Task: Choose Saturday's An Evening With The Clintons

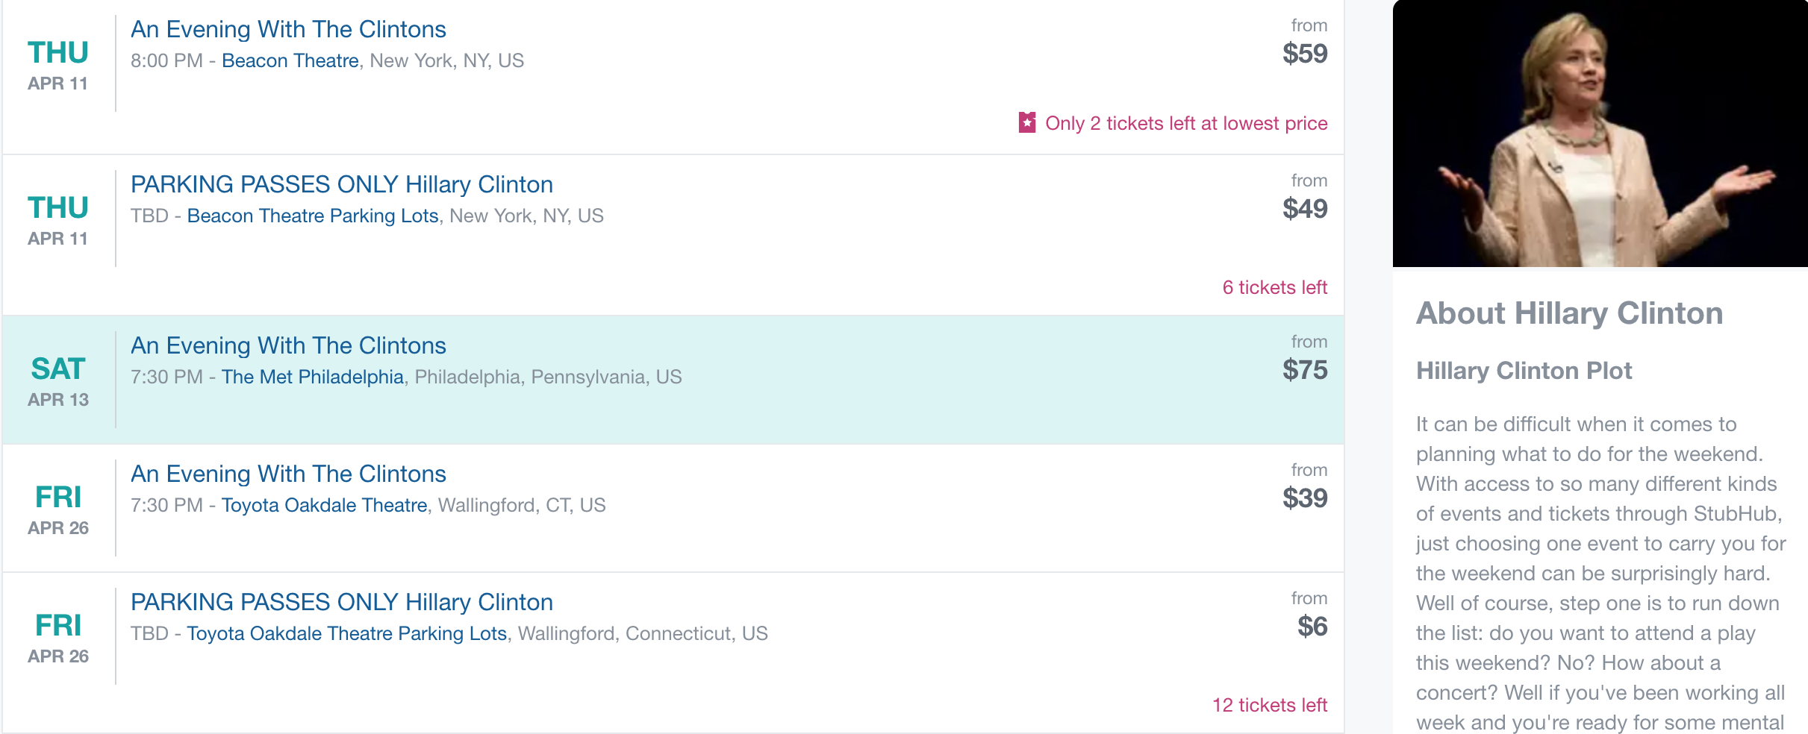Action: coord(288,345)
